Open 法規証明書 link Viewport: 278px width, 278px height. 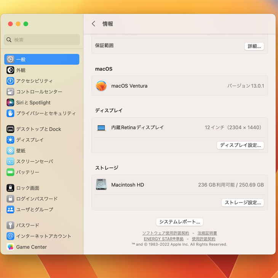[207, 233]
